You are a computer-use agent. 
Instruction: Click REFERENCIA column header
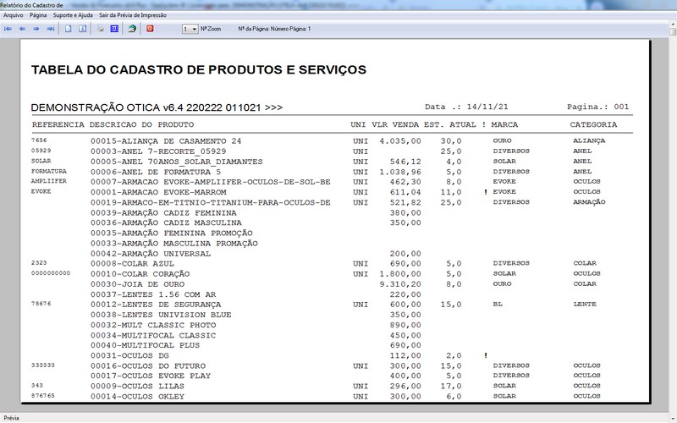coord(58,124)
